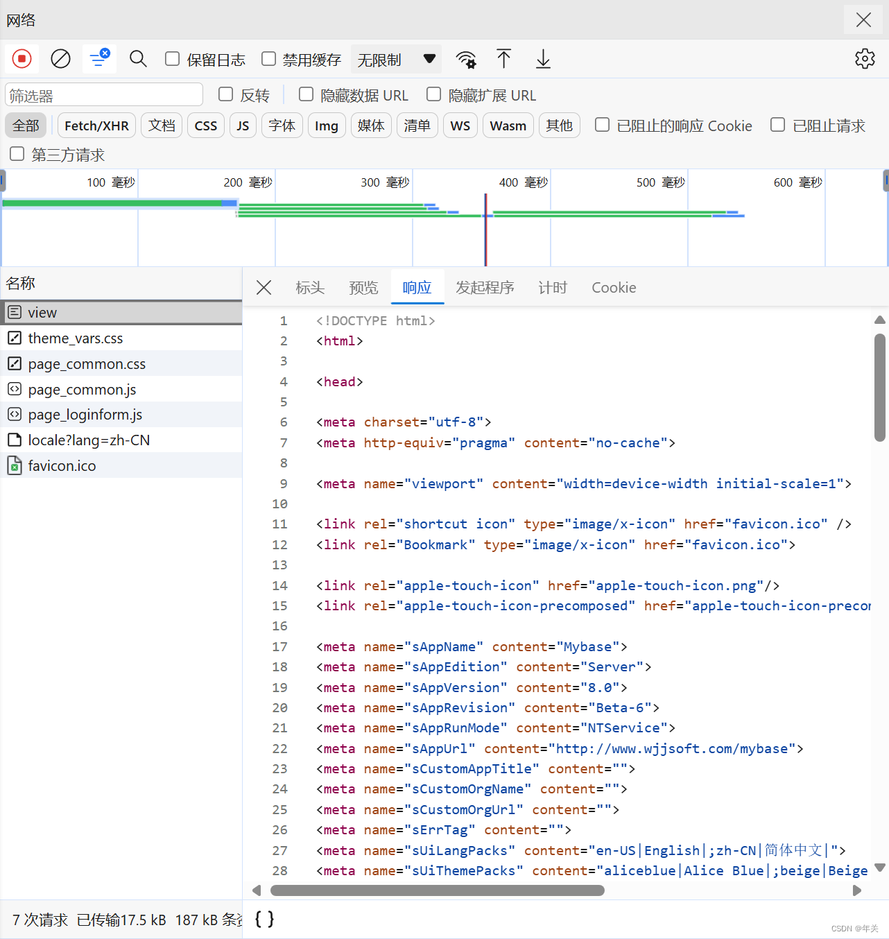Screen dimensions: 889x939
Task: Open the throttling dropdown
Action: [397, 59]
